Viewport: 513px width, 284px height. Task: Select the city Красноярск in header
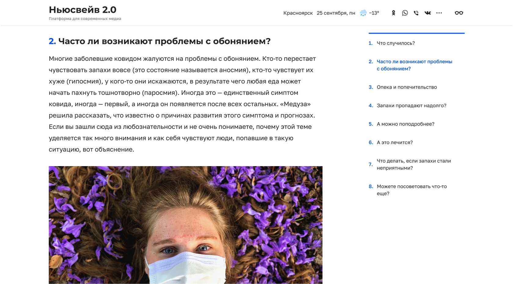click(x=298, y=13)
